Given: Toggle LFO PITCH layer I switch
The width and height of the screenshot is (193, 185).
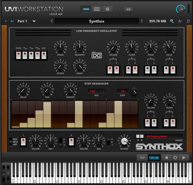Looking at the screenshot, I should 148,70.
